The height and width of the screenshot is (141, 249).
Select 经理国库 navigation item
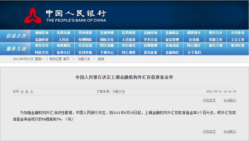coord(85,40)
